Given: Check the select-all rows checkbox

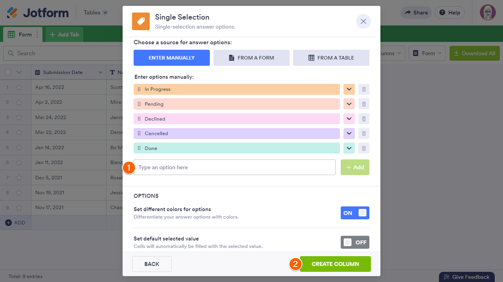Looking at the screenshot, I should pyautogui.click(x=8, y=72).
